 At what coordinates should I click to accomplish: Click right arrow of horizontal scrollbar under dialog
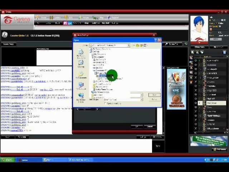[x=97, y=109]
